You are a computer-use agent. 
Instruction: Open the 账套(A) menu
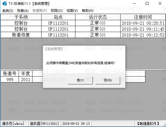point(23,11)
